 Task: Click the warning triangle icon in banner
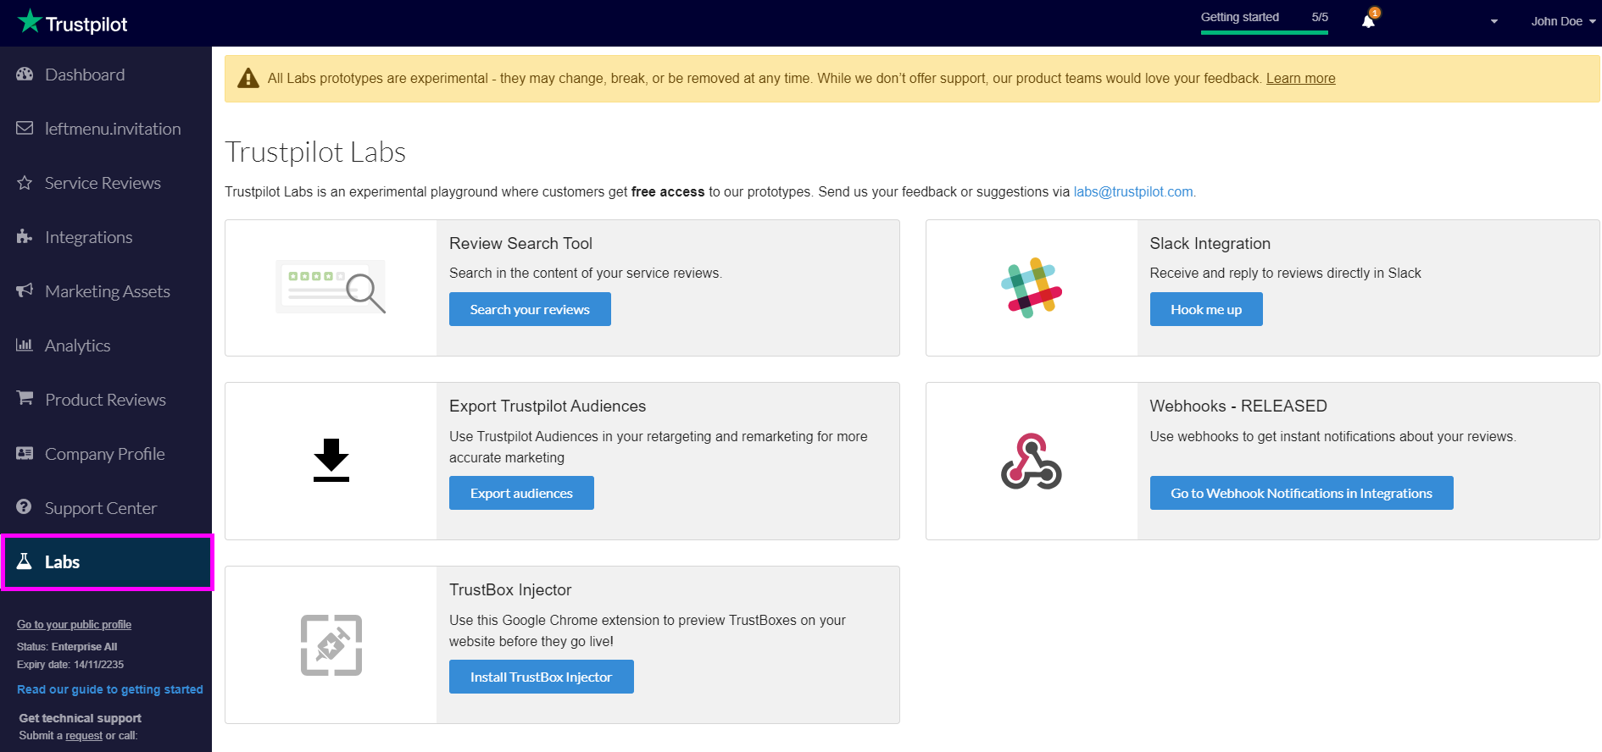[248, 78]
